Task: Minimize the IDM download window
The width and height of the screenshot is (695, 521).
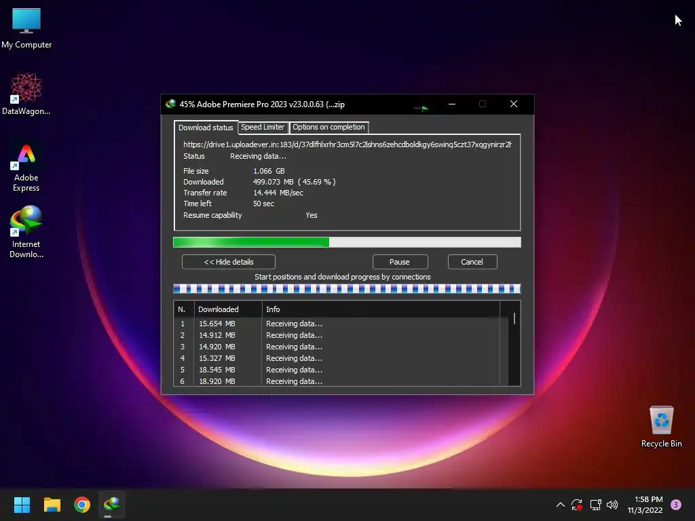Action: pos(452,104)
